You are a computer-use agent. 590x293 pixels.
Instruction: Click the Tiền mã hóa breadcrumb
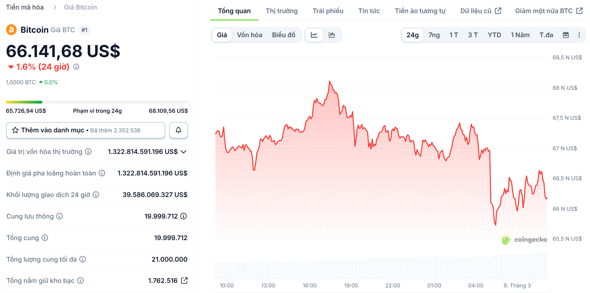click(x=25, y=7)
